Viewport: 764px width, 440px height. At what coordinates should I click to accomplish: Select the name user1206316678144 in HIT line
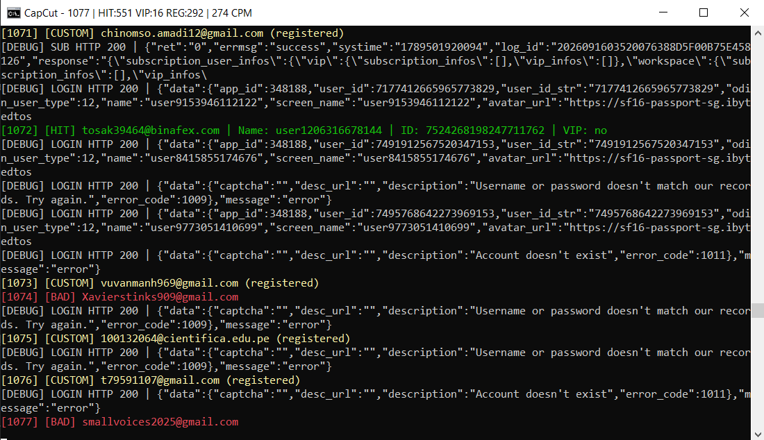329,130
